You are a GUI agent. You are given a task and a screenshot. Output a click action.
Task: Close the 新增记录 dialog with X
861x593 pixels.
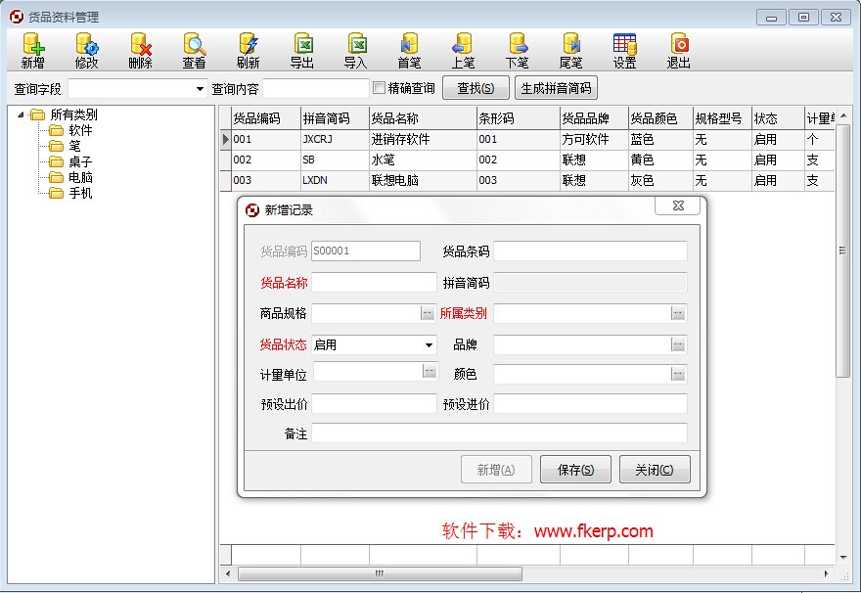click(678, 205)
